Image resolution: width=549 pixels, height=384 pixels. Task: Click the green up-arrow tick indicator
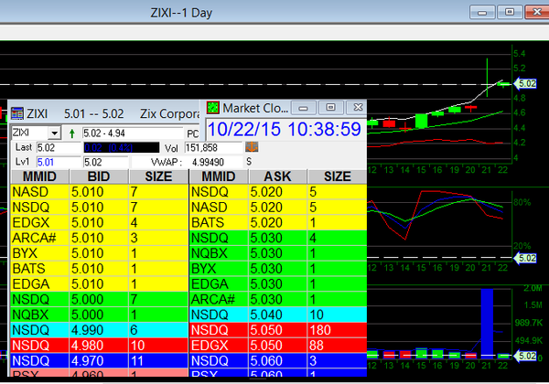click(71, 133)
